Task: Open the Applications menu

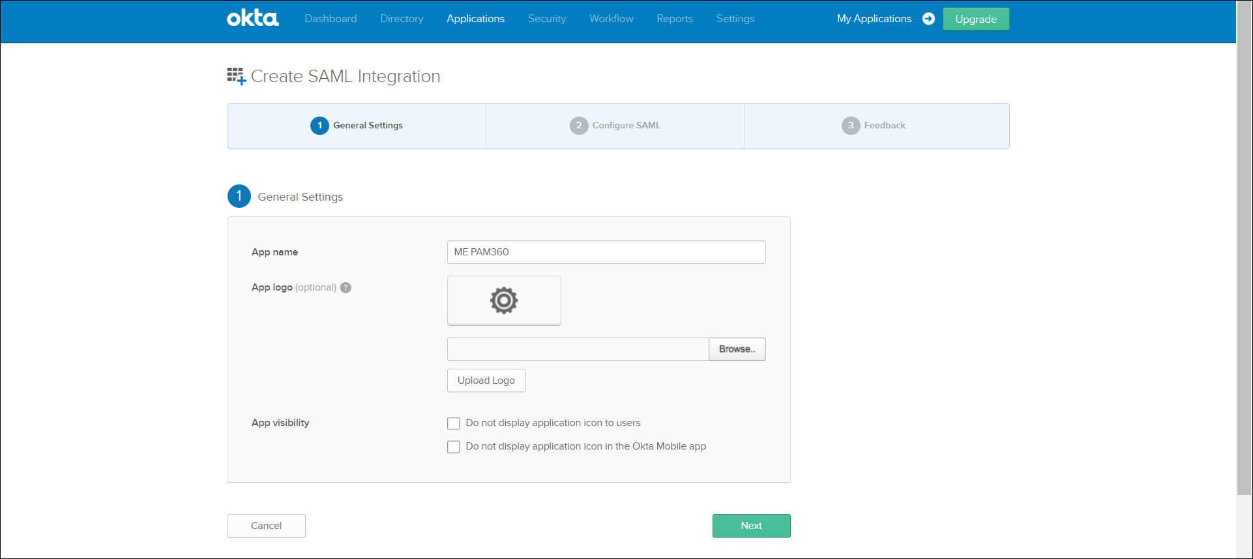Action: pyautogui.click(x=475, y=19)
